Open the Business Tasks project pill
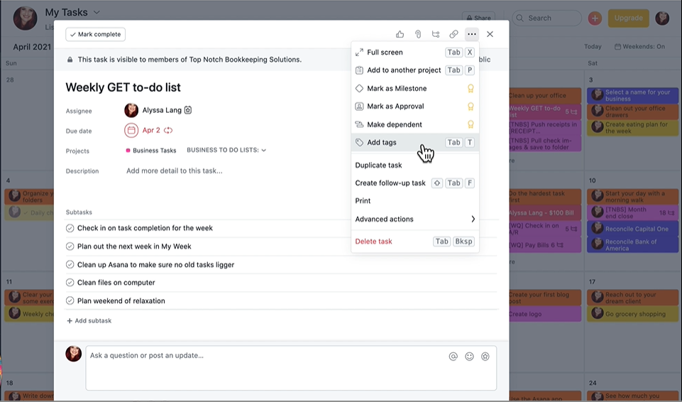Screen dimensions: 682x402 click(151, 151)
